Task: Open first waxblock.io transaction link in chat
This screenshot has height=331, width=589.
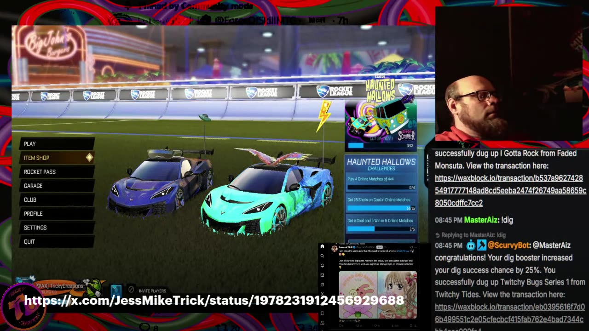Action: pyautogui.click(x=510, y=190)
